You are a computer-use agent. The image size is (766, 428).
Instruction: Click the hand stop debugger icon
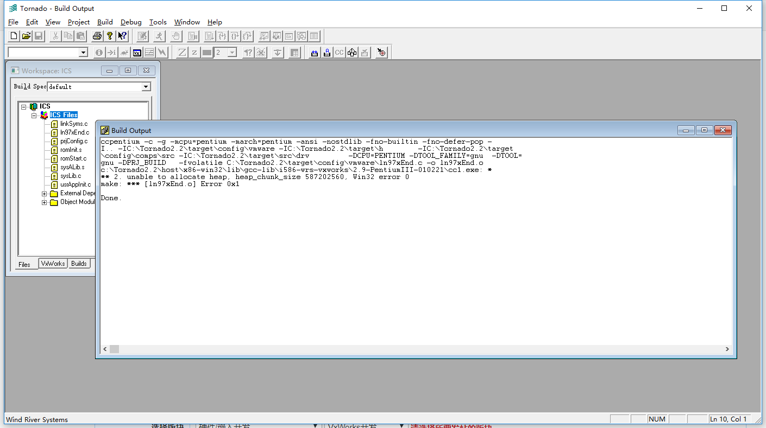[175, 36]
